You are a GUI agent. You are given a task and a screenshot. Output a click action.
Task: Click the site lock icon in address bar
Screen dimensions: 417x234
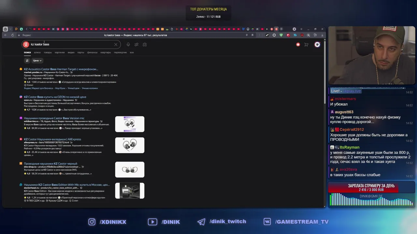[19, 35]
